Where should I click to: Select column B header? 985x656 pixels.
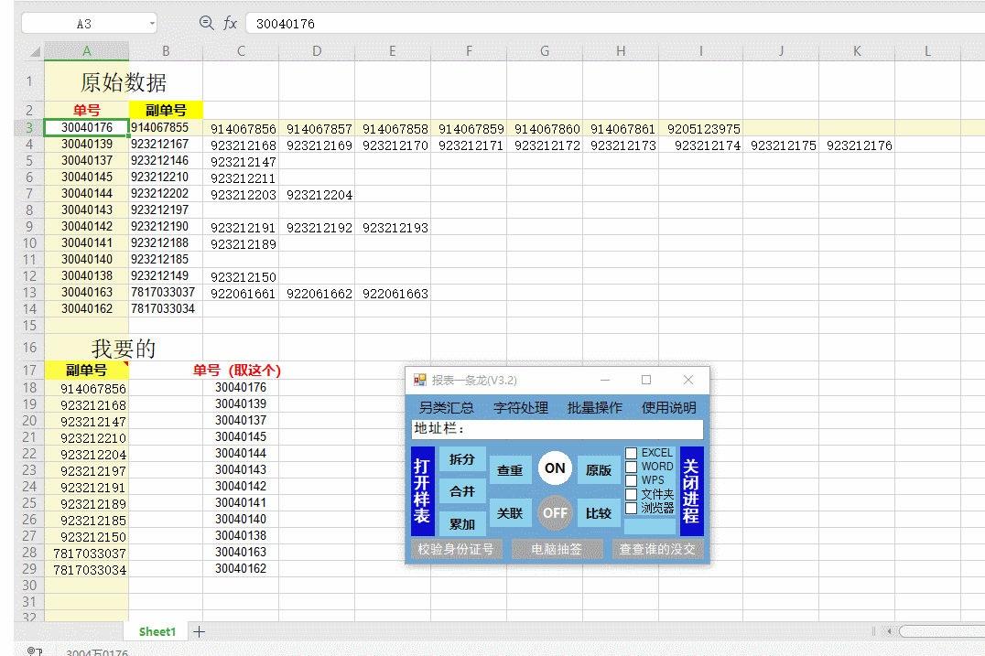click(166, 51)
